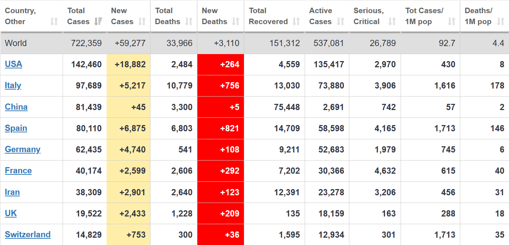The width and height of the screenshot is (509, 245).
Task: Follow the China link
Action: click(16, 107)
